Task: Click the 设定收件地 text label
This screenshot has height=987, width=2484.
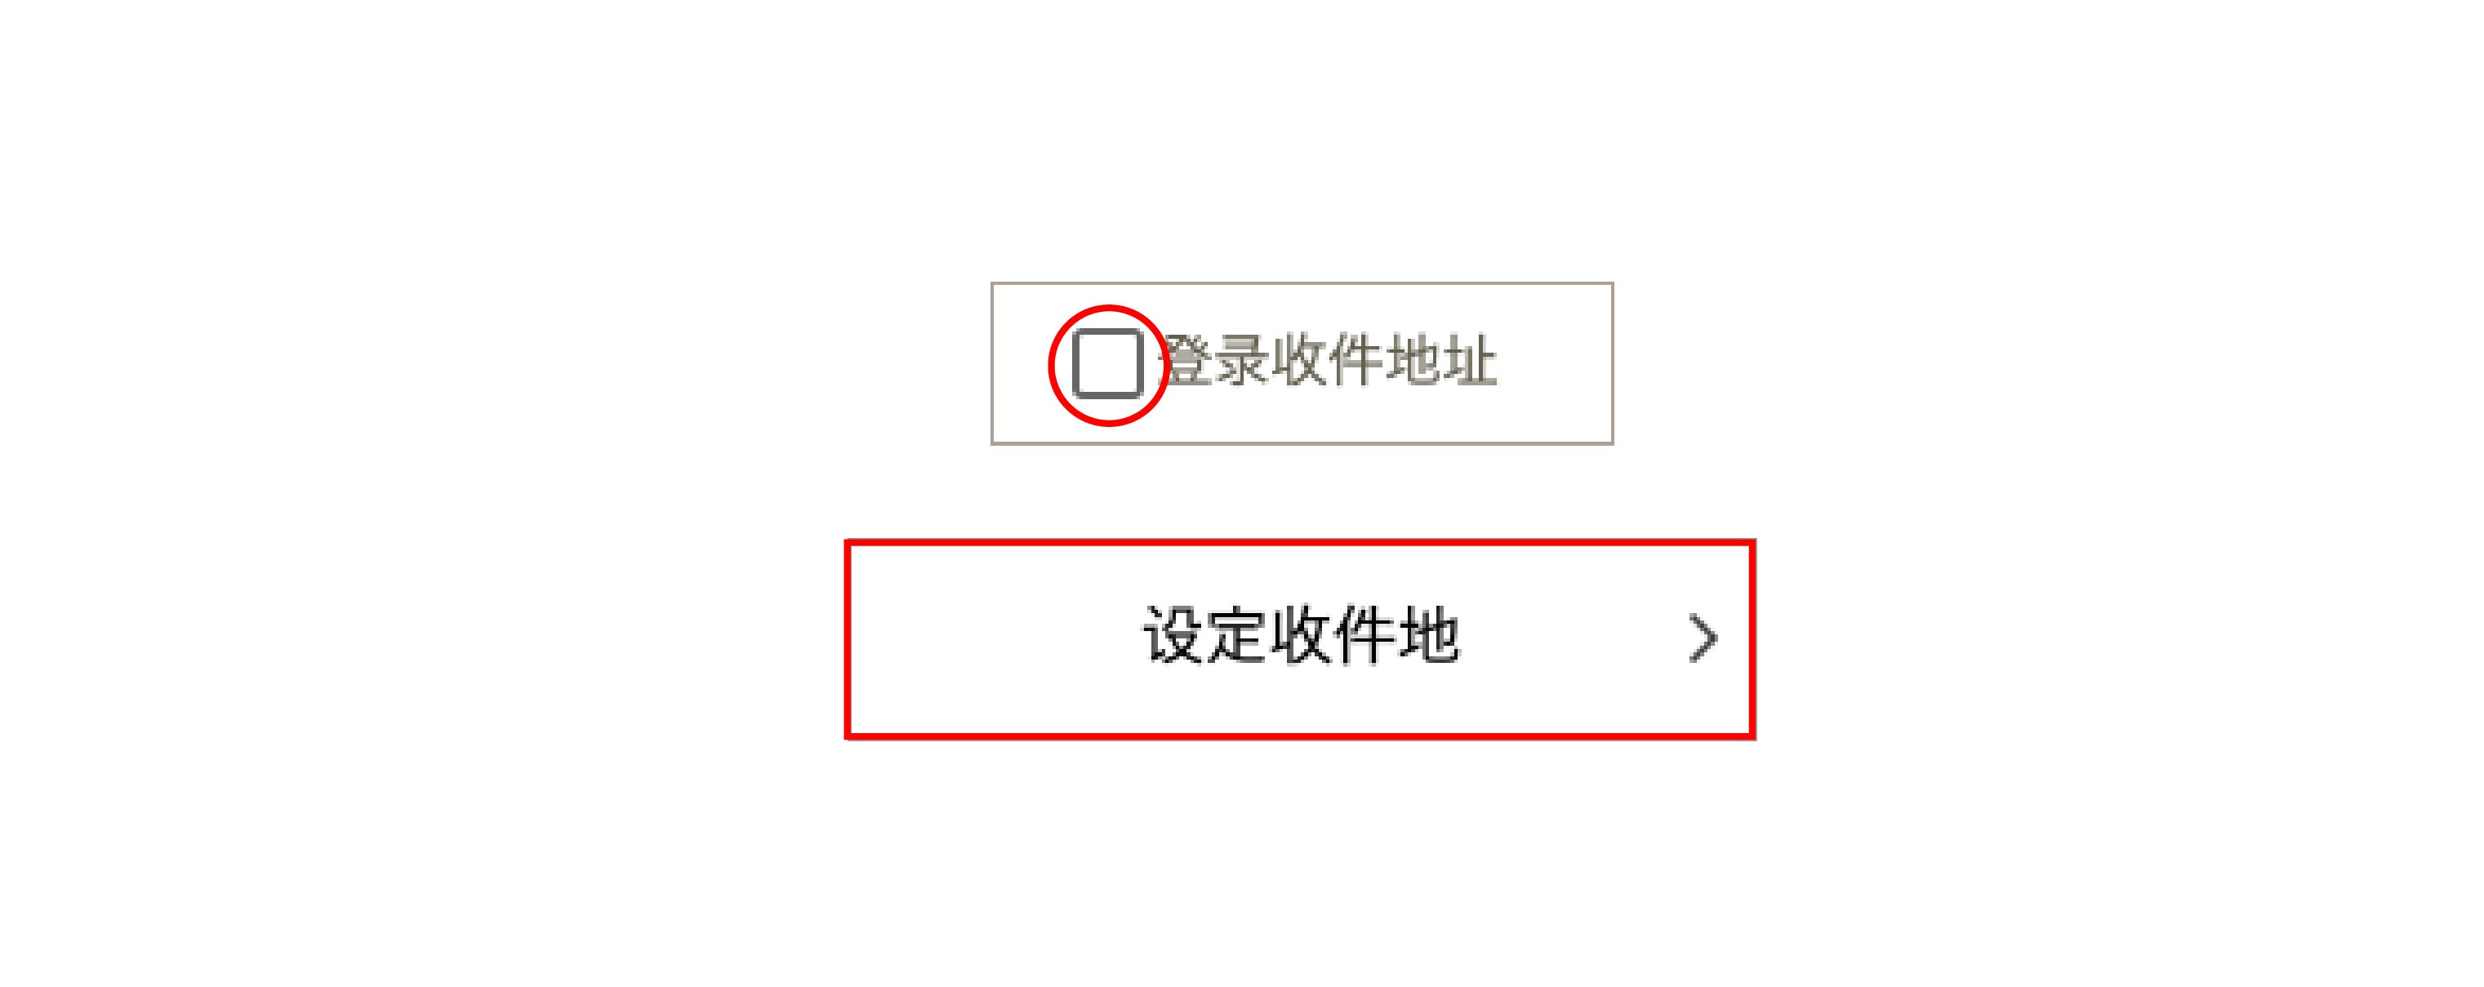Action: click(1302, 636)
